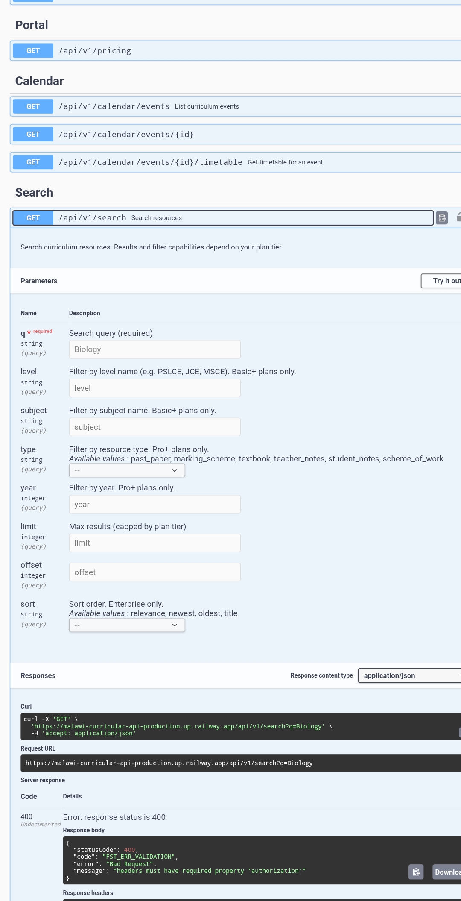Open the Response content type dropdown
The height and width of the screenshot is (901, 461).
(x=409, y=675)
